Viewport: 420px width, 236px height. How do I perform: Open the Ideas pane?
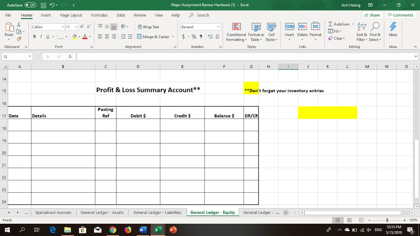point(393,31)
